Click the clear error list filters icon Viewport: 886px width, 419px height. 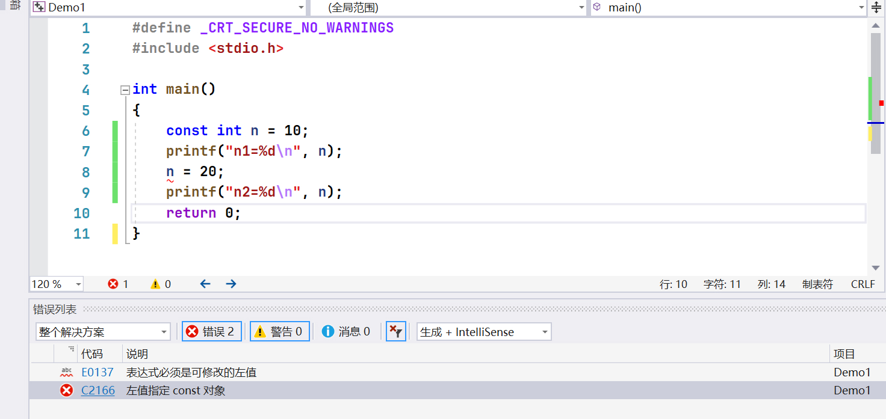click(x=395, y=331)
